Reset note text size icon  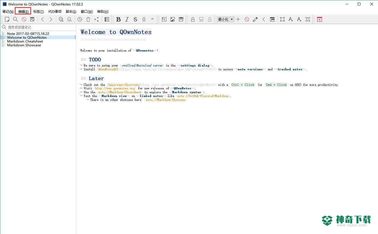308,19
